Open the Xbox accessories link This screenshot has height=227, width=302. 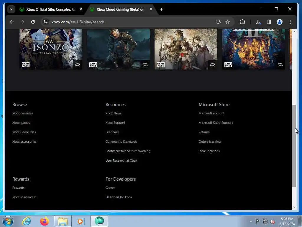pyautogui.click(x=24, y=142)
